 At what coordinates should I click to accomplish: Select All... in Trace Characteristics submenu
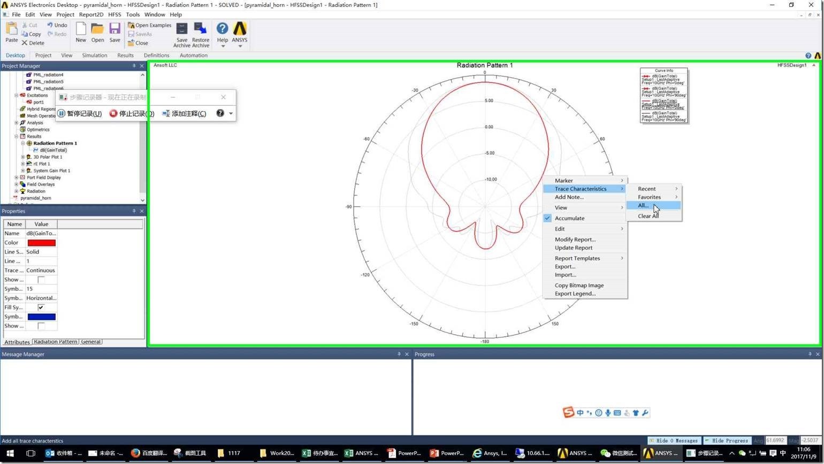643,205
